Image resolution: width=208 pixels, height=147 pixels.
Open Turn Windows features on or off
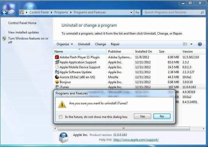pyautogui.click(x=28, y=40)
